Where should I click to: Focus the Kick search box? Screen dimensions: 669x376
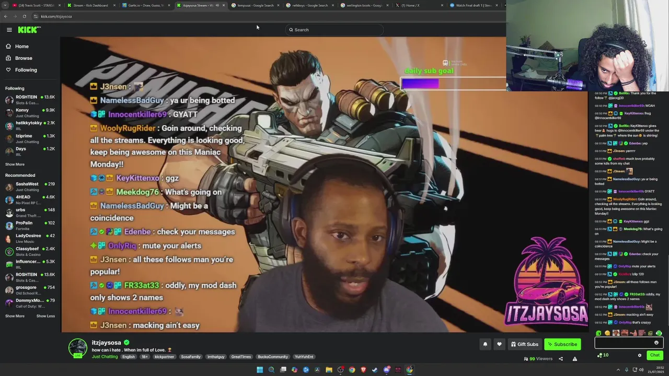[x=334, y=30]
